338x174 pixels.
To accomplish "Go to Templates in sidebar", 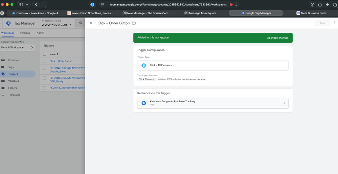I will [14, 95].
